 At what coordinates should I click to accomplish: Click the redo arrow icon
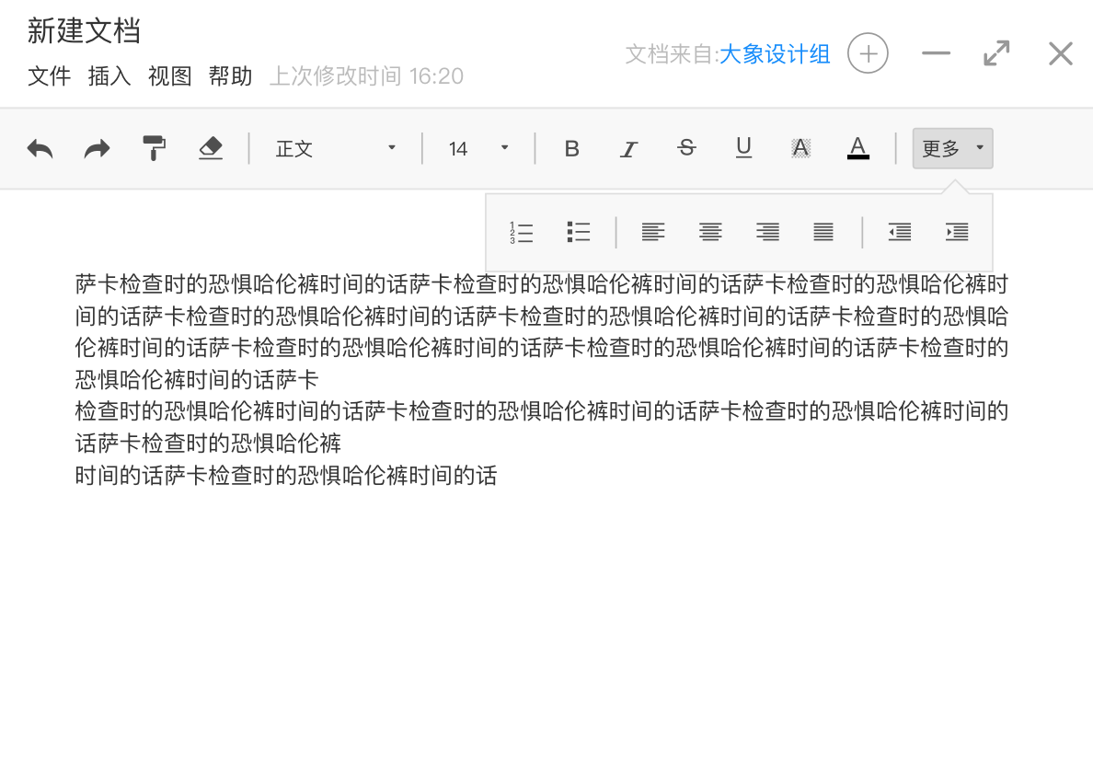[97, 148]
